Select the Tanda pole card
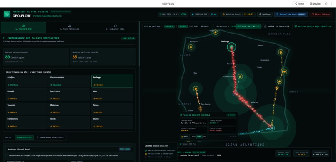This screenshot has height=162, width=336. [69, 123]
